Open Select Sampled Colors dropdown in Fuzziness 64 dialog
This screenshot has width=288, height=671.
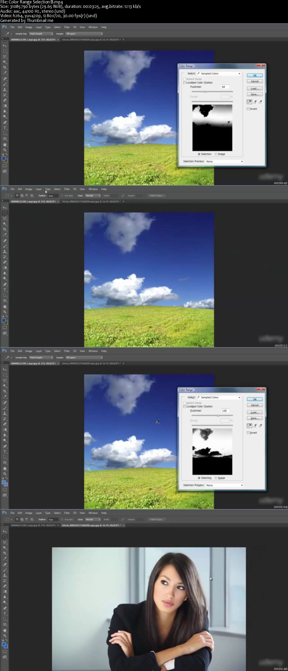click(219, 74)
